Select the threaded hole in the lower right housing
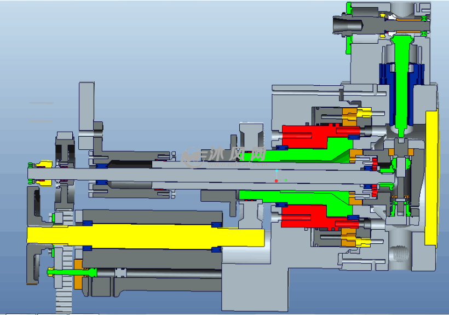This screenshot has width=449, height=315. 400,253
